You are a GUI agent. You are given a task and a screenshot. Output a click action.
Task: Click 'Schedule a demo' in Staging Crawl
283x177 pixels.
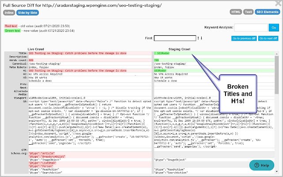165,81
